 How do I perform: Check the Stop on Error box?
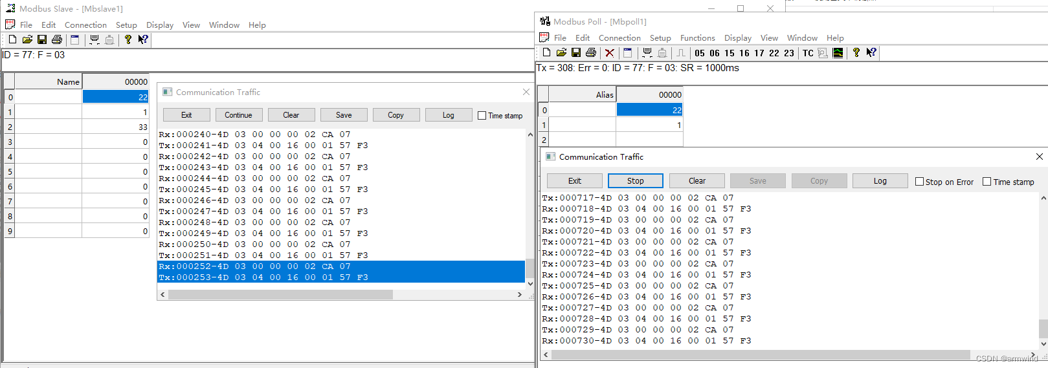point(919,182)
